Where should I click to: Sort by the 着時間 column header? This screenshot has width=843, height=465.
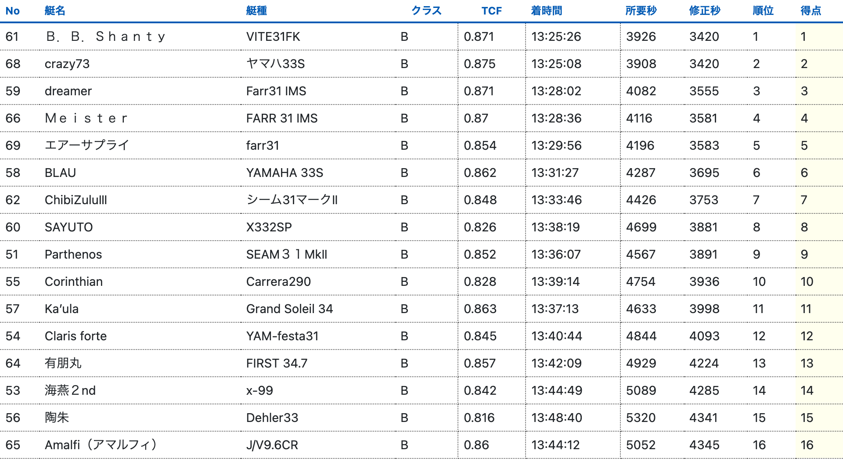(x=547, y=11)
